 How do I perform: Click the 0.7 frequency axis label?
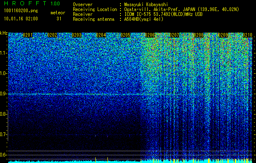[3, 134]
